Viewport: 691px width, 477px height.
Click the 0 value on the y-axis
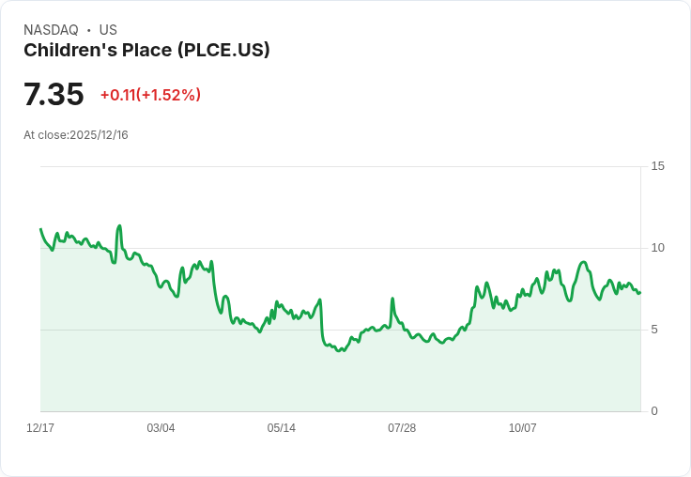[x=654, y=411]
